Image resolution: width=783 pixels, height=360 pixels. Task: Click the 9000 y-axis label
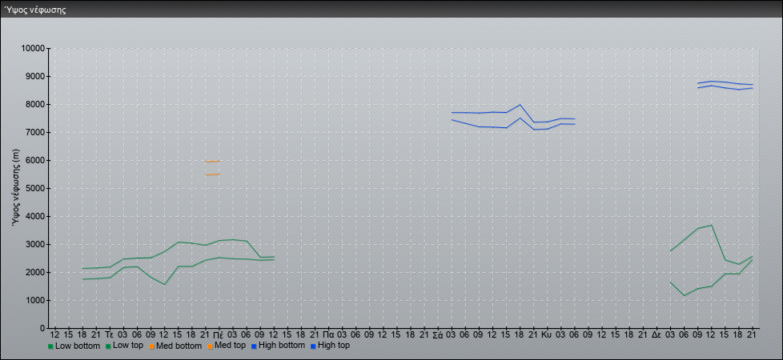[35, 76]
